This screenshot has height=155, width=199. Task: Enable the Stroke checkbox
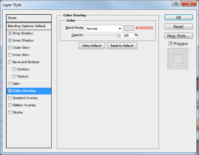[x=10, y=112]
